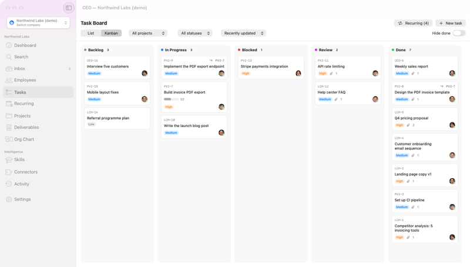Click the Projects folder icon

point(9,116)
